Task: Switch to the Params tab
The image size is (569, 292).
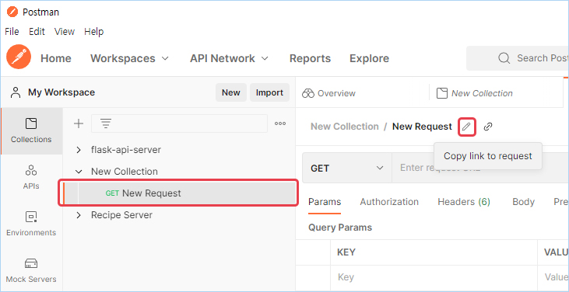Action: click(325, 202)
